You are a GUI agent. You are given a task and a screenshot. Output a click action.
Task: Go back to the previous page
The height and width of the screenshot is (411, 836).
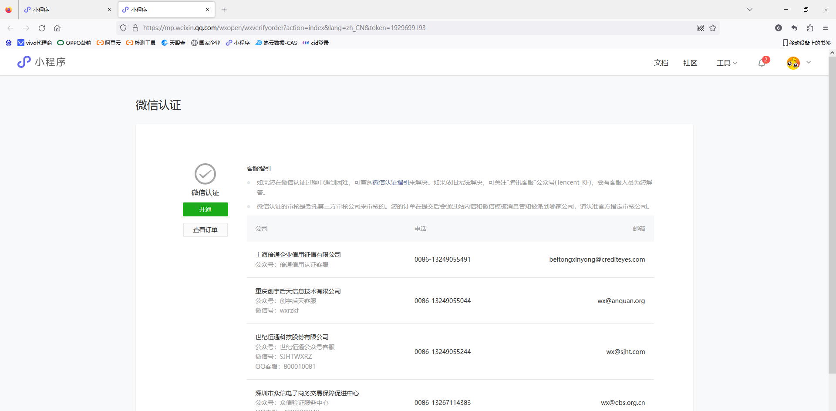(x=10, y=28)
